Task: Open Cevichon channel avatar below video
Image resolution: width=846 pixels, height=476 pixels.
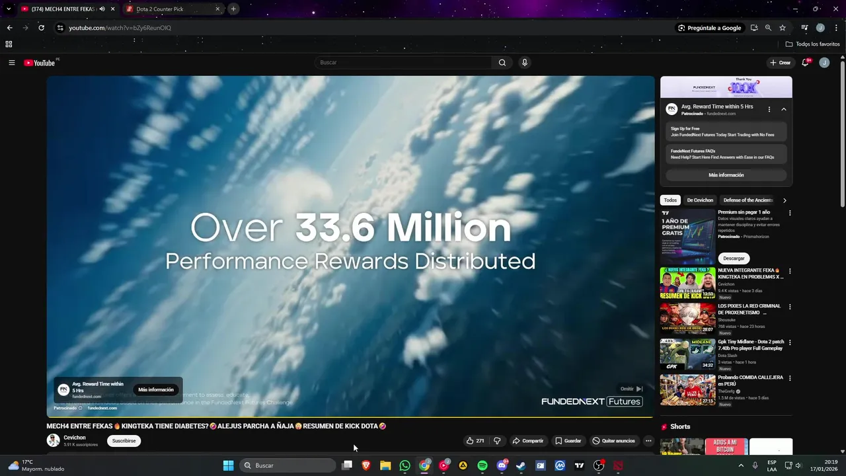Action: point(53,440)
